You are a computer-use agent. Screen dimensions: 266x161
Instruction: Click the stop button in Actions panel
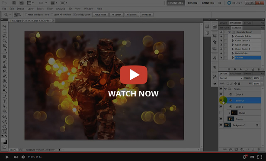click(x=229, y=69)
